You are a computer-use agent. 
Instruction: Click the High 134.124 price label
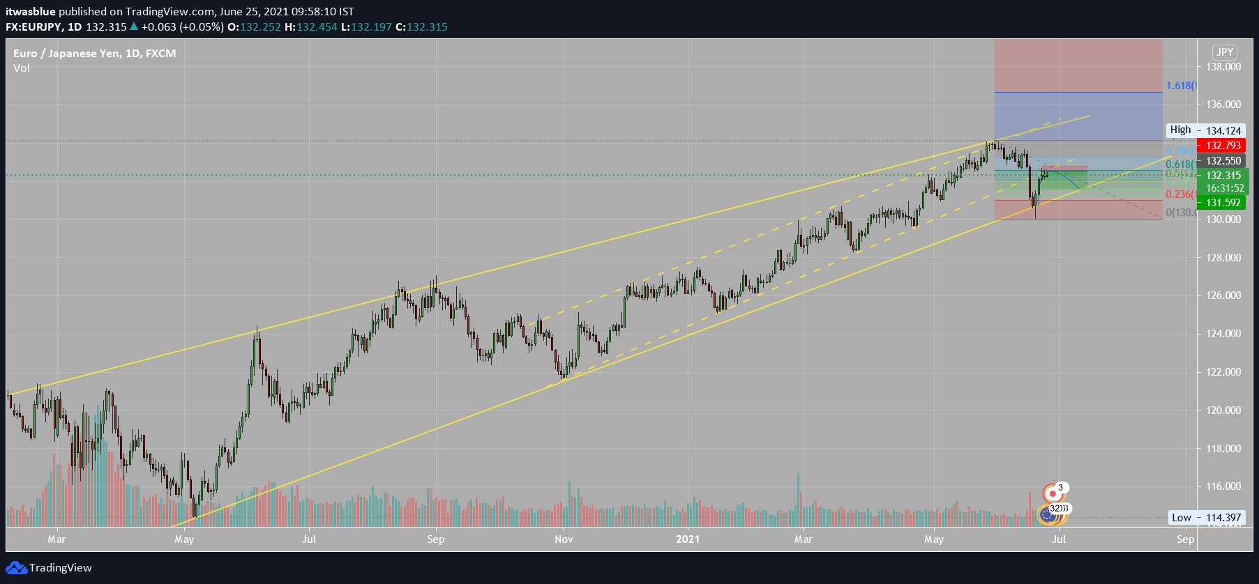coord(1205,130)
